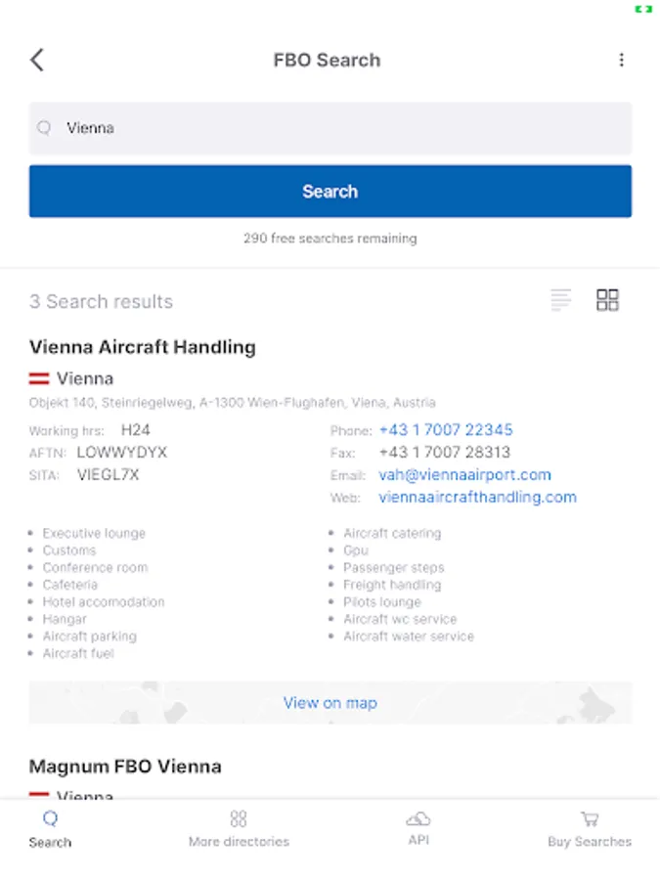The width and height of the screenshot is (660, 880).
Task: Open the More directories tab
Action: pos(239,829)
